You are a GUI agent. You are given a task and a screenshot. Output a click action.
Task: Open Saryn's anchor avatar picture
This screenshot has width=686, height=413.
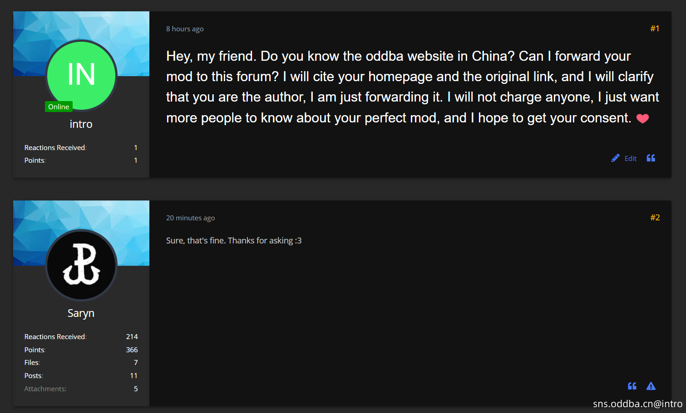click(81, 265)
